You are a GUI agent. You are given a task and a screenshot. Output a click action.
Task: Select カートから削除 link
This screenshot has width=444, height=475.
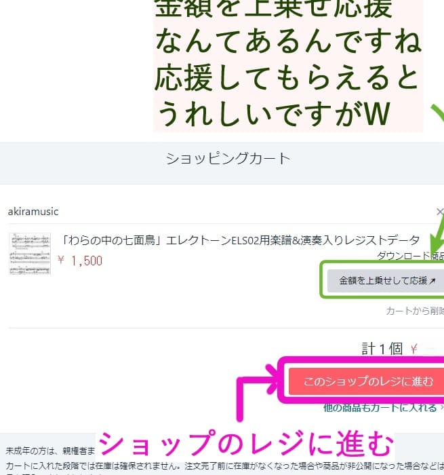415,311
